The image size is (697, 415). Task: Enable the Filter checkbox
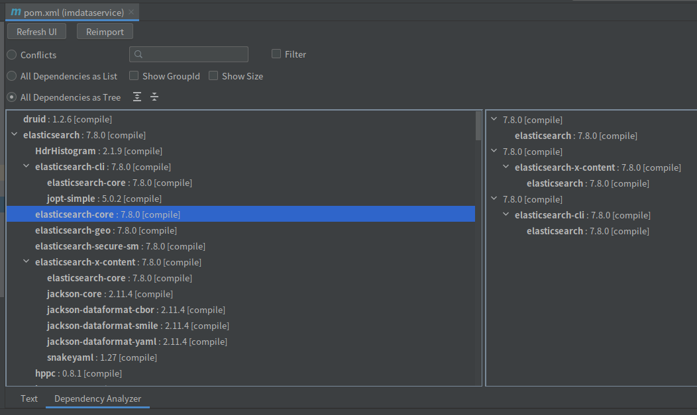[x=276, y=54]
